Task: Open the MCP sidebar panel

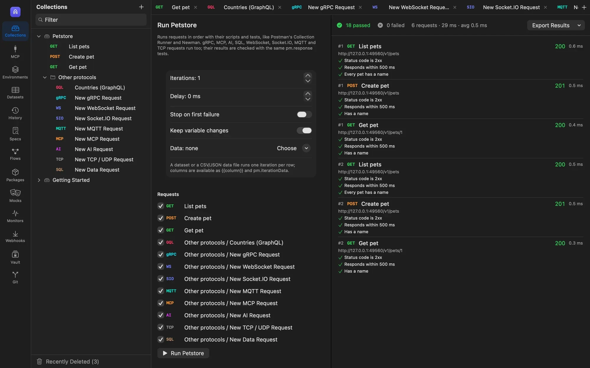Action: pyautogui.click(x=15, y=52)
